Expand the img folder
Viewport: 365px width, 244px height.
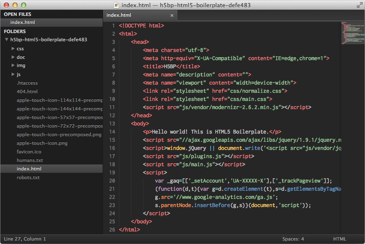click(13, 65)
